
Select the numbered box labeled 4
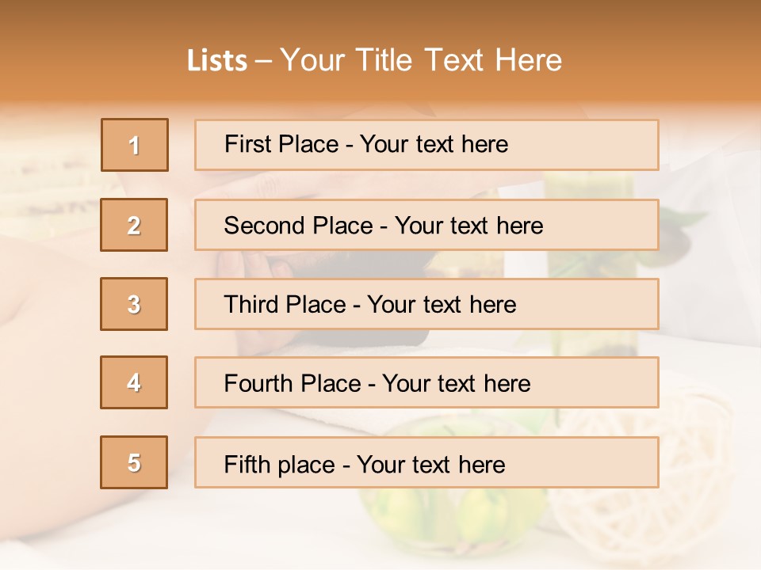point(134,382)
